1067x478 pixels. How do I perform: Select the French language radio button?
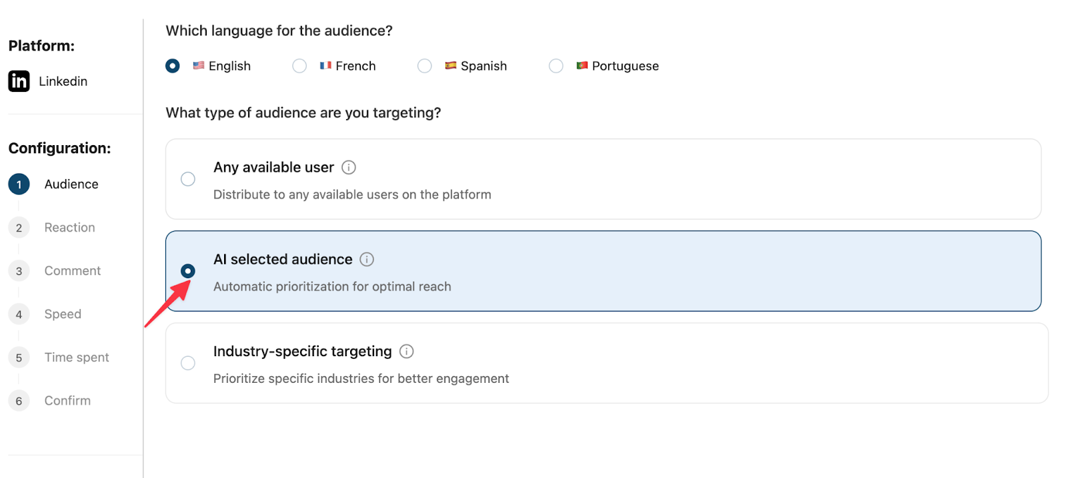(x=299, y=66)
